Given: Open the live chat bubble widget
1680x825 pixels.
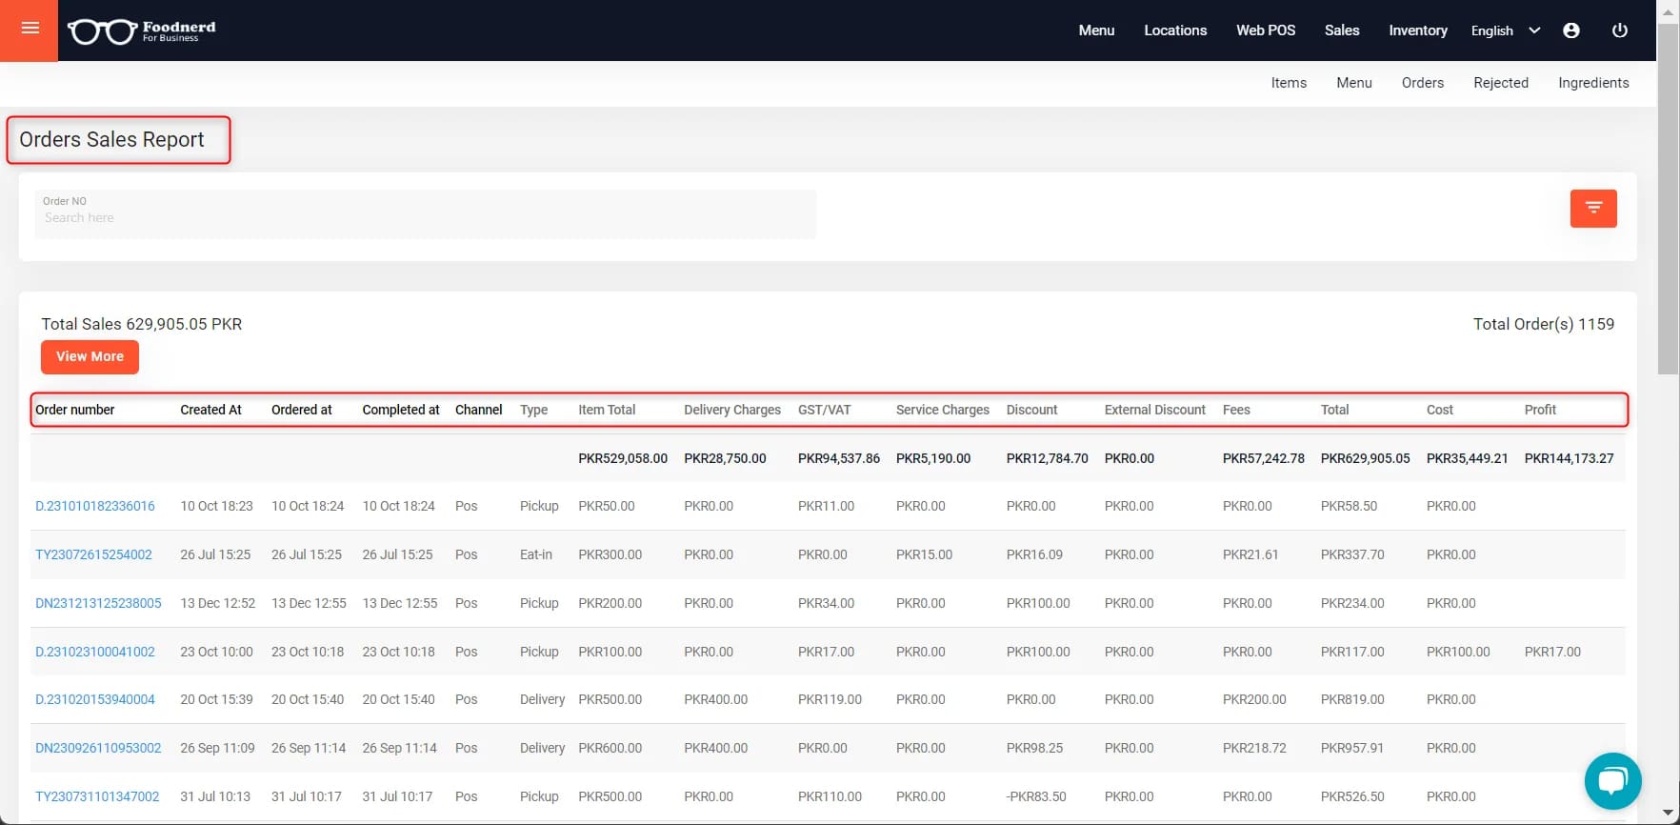Looking at the screenshot, I should [1612, 781].
